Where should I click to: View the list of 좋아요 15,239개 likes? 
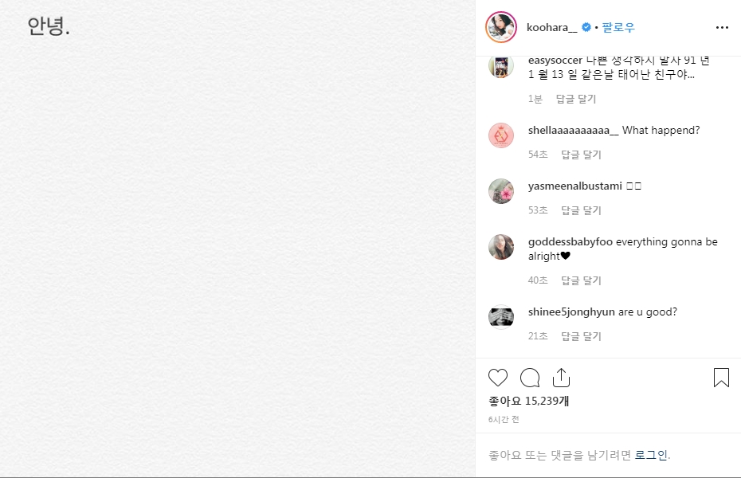pyautogui.click(x=528, y=401)
